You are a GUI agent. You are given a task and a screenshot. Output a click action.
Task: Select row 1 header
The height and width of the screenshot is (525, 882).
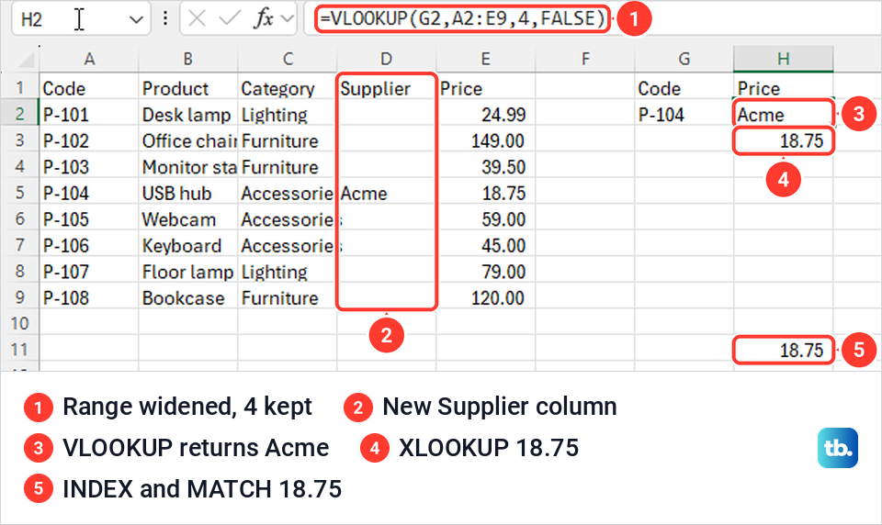pos(19,88)
